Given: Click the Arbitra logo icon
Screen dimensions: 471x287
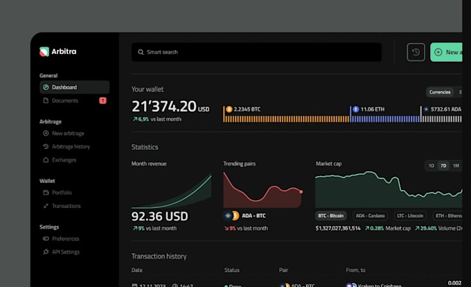Looking at the screenshot, I should click(x=44, y=51).
